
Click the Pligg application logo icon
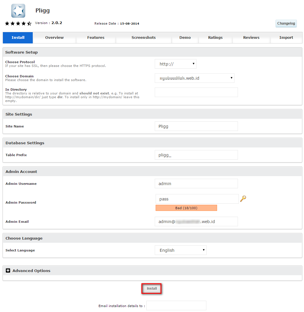point(18,11)
